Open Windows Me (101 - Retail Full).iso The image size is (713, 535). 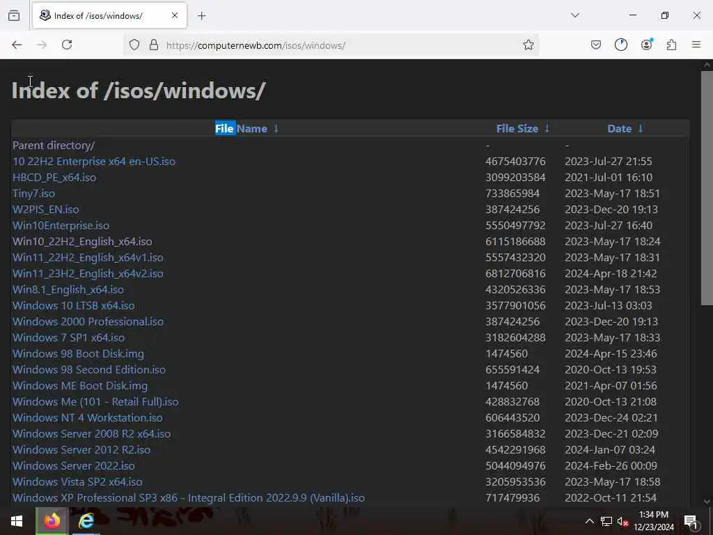tap(95, 402)
